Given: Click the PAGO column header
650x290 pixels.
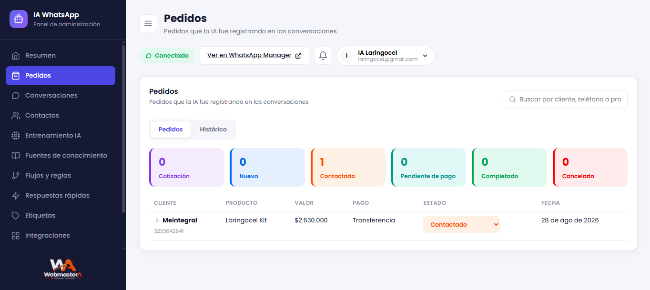Looking at the screenshot, I should click(361, 203).
